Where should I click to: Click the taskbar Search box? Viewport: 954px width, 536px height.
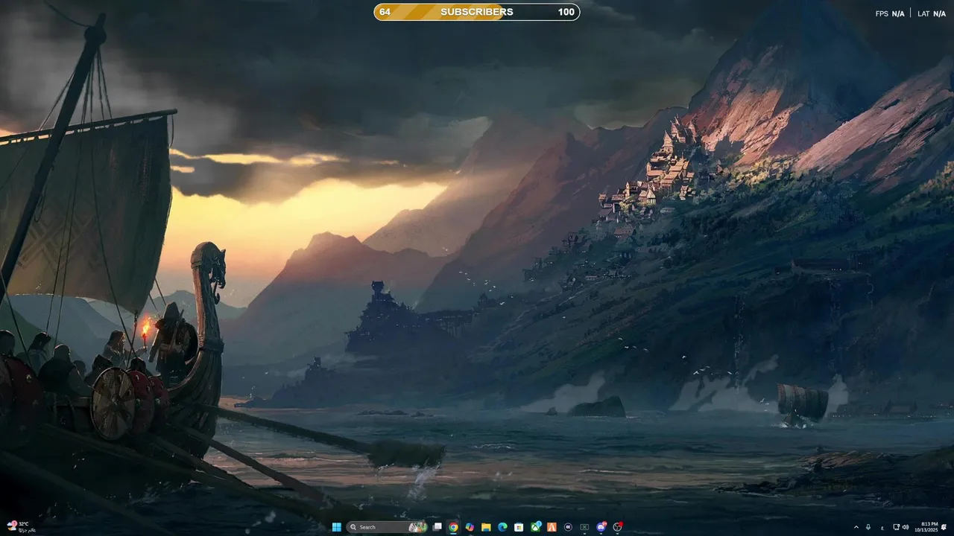pyautogui.click(x=387, y=527)
